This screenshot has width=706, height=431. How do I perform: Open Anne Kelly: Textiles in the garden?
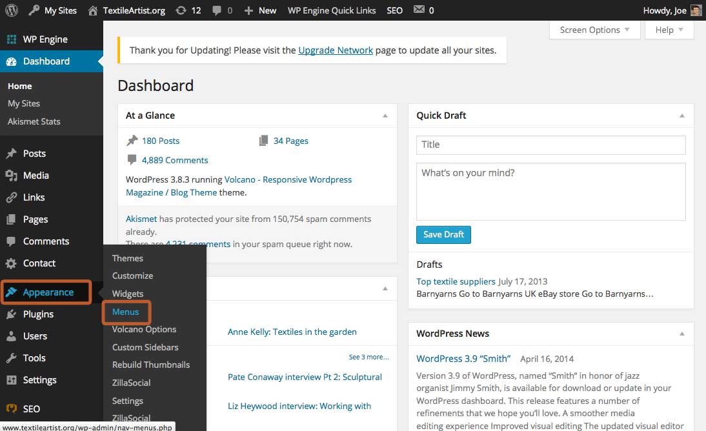(x=292, y=332)
